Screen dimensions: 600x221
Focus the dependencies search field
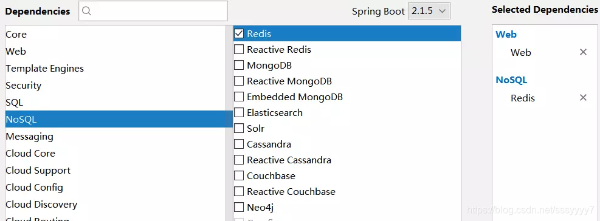tap(153, 11)
